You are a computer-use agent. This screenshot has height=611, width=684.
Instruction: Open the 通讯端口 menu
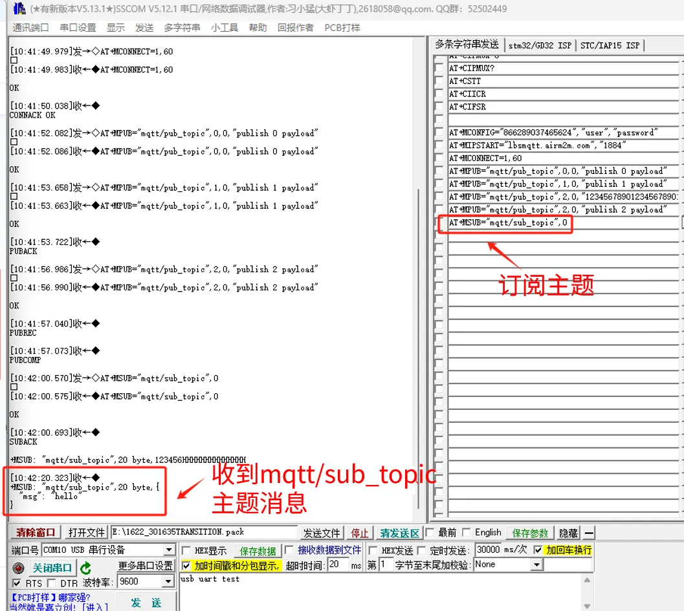pyautogui.click(x=30, y=28)
